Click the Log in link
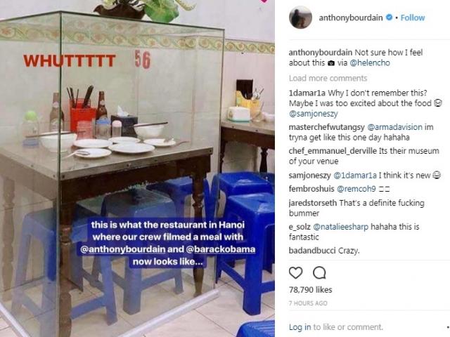Viewport: 450px width, 337px height. click(x=300, y=327)
